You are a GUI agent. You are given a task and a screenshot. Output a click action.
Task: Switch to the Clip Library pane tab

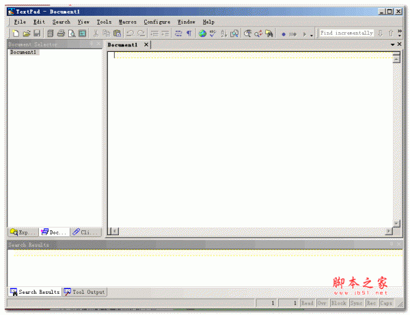(85, 232)
